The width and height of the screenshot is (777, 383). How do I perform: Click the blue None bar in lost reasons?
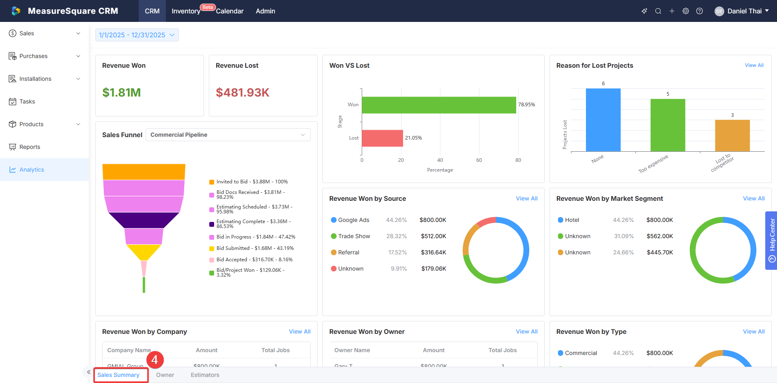(x=603, y=120)
